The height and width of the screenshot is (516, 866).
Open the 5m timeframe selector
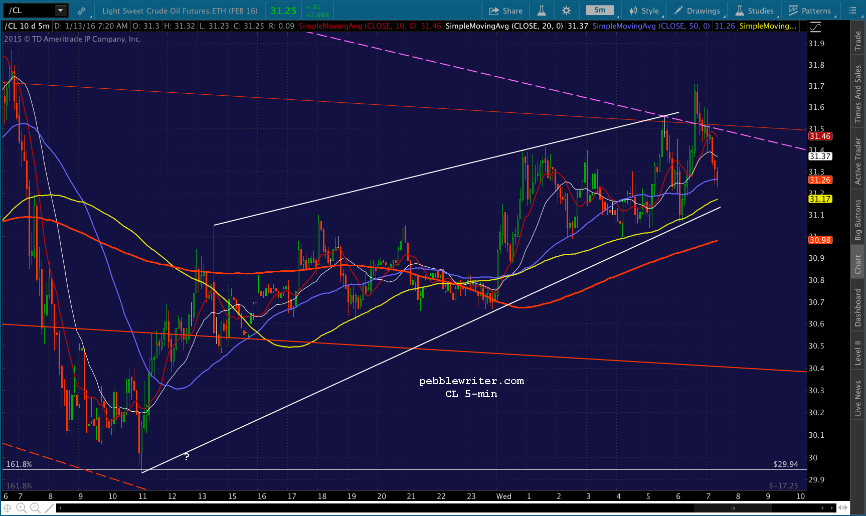coord(600,10)
